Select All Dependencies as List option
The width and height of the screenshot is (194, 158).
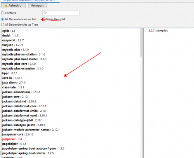click(3, 19)
